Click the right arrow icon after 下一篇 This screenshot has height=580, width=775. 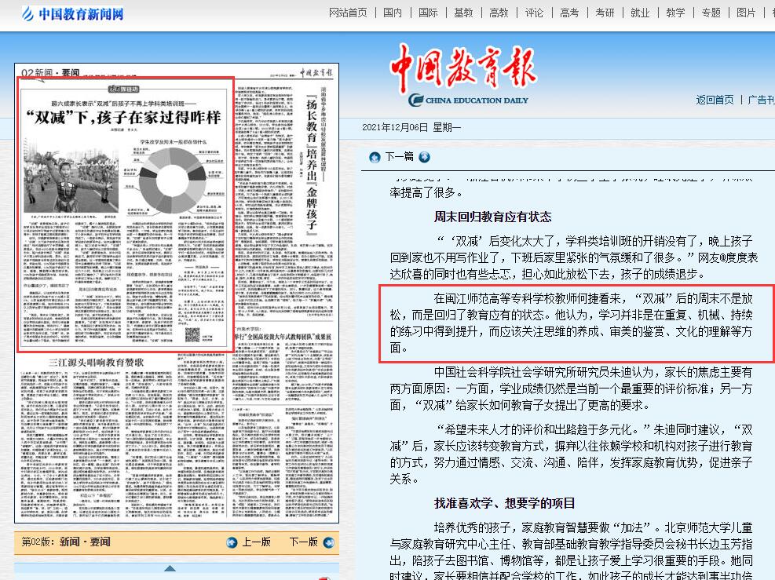[x=424, y=157]
